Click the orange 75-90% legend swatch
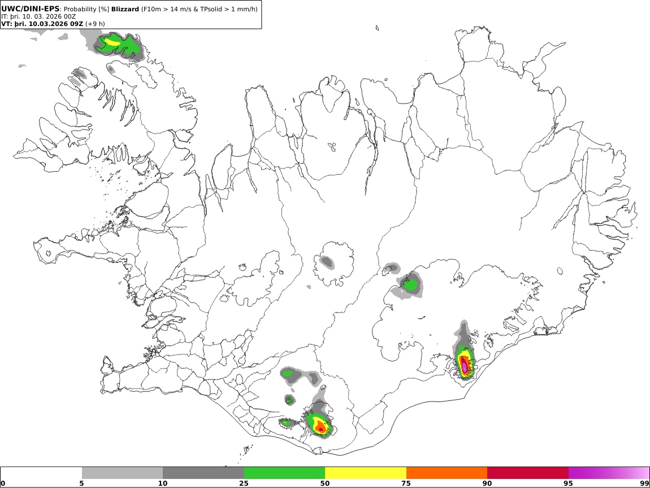 coord(447,473)
